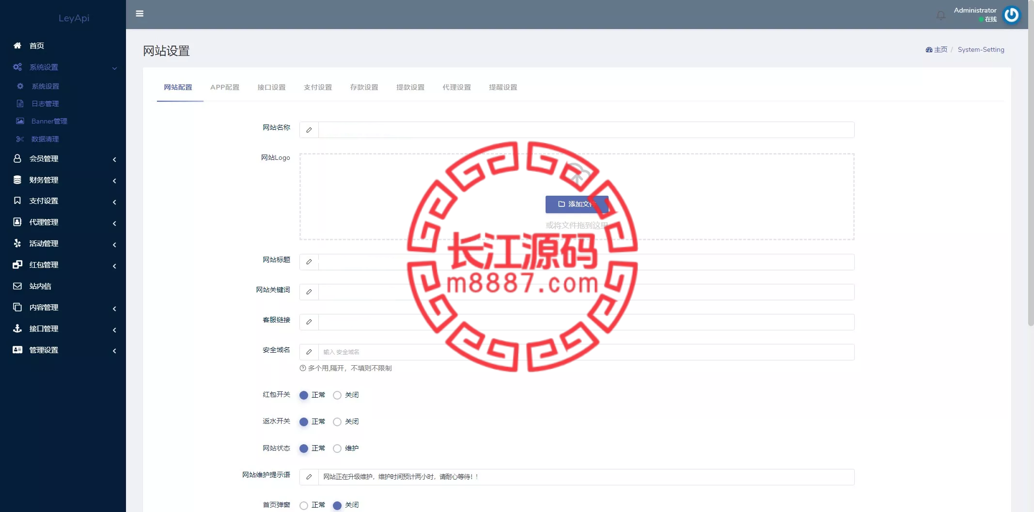Expand the 财务管理 sidebar menu
The height and width of the screenshot is (512, 1034).
pos(114,181)
